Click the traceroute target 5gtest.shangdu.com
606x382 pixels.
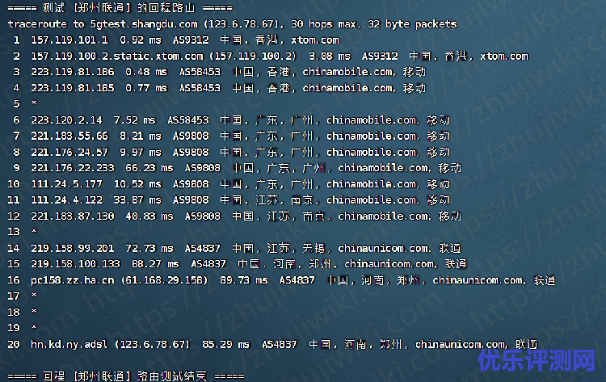coord(144,24)
